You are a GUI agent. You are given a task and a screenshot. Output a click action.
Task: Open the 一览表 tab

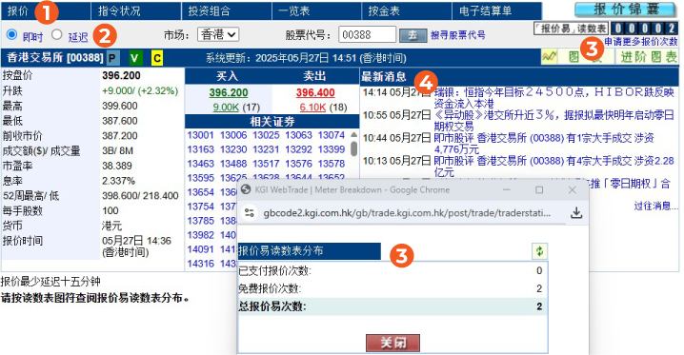coord(316,10)
